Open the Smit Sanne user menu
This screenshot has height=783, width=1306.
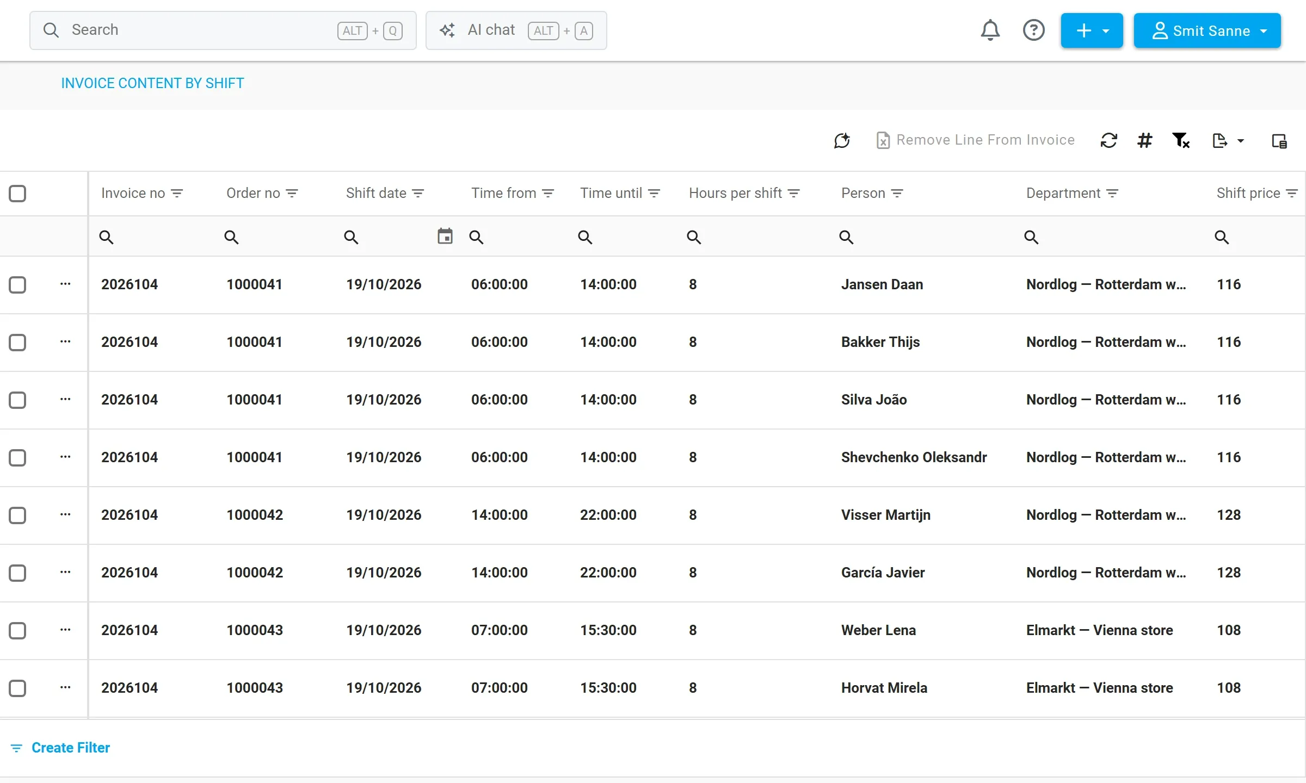pyautogui.click(x=1207, y=30)
